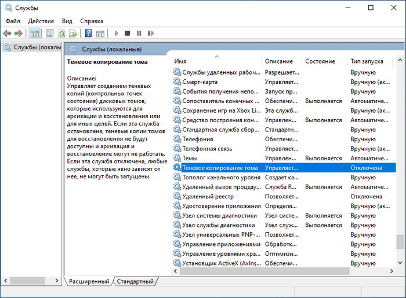This screenshot has width=406, height=298.
Task: Select the Средство построения кон... row
Action: (284, 120)
